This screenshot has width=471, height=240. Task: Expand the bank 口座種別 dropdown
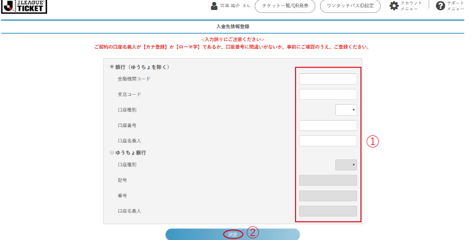[x=346, y=110]
